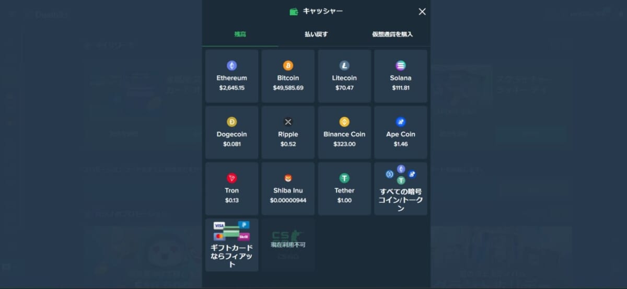Click the green wallet cashier icon

[x=294, y=11]
